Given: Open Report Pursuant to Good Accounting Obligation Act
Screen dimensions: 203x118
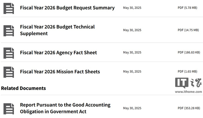Looking at the screenshot, I should click(65, 108).
